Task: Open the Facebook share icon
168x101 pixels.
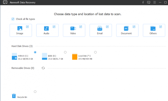Action: [143, 2]
